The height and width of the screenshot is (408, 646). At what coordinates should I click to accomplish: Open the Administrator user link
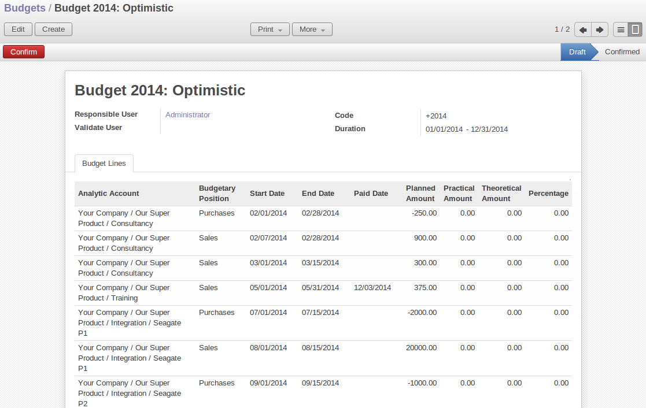pos(187,114)
